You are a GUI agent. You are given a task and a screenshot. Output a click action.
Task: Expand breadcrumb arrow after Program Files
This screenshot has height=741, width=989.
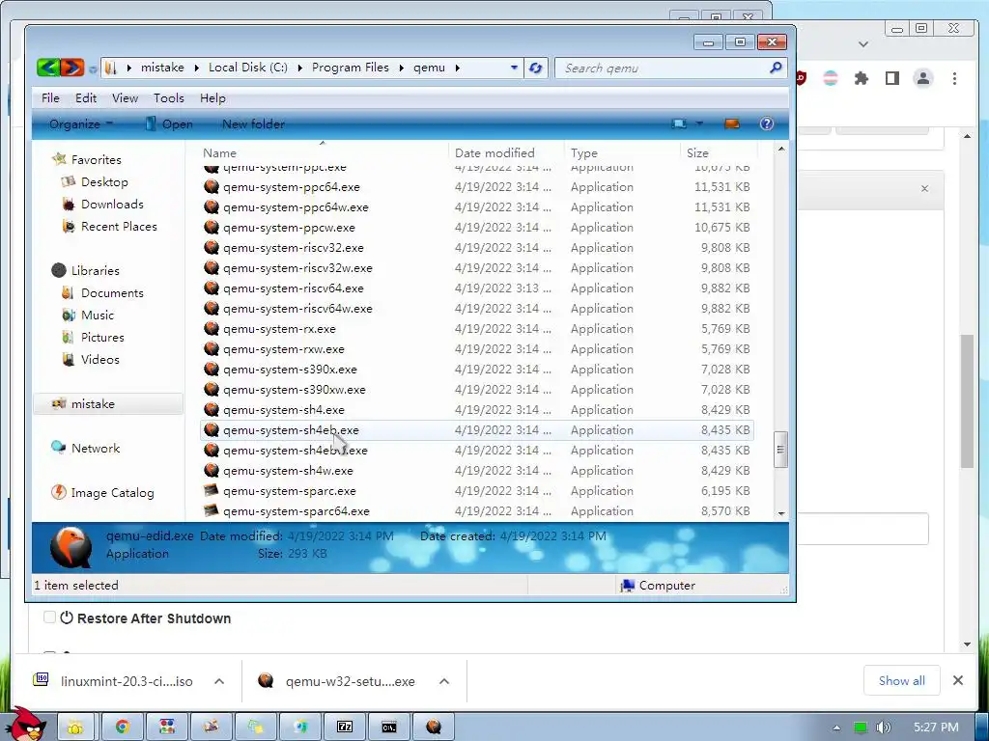click(401, 68)
